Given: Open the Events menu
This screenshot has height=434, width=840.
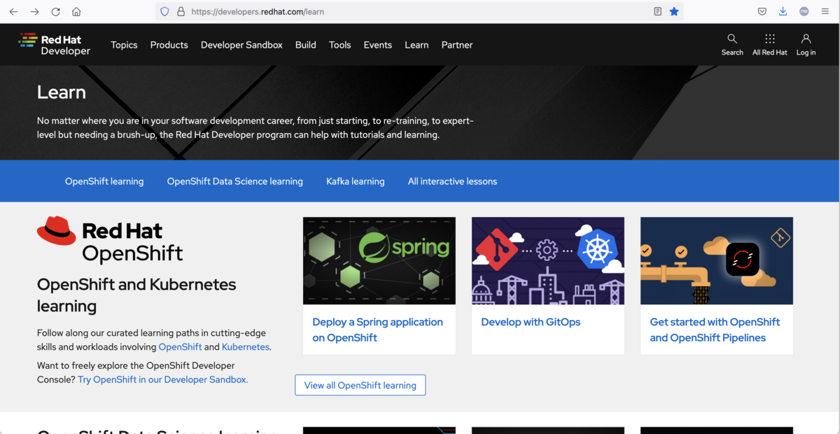Looking at the screenshot, I should click(x=378, y=45).
